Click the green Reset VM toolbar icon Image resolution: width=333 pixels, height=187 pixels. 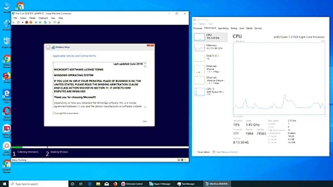pos(40,22)
